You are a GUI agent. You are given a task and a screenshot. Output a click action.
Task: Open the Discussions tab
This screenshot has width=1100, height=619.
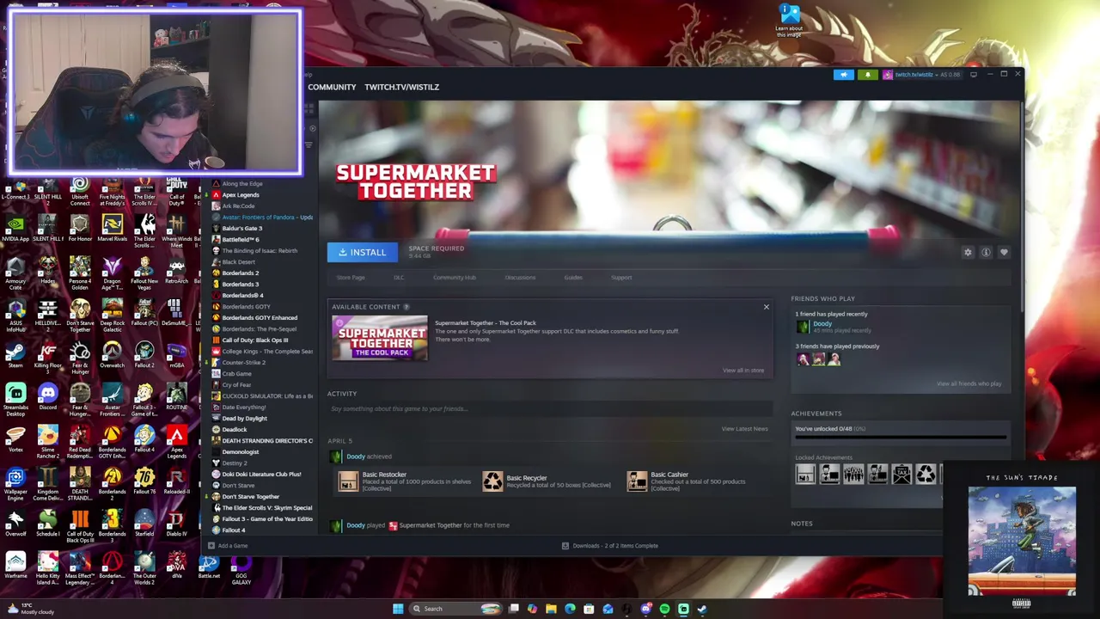click(x=520, y=278)
